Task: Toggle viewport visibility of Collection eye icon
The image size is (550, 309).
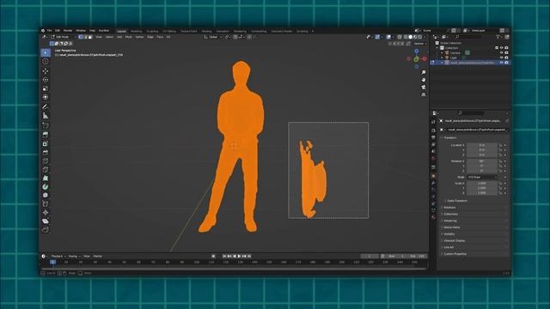Action: pyautogui.click(x=502, y=48)
